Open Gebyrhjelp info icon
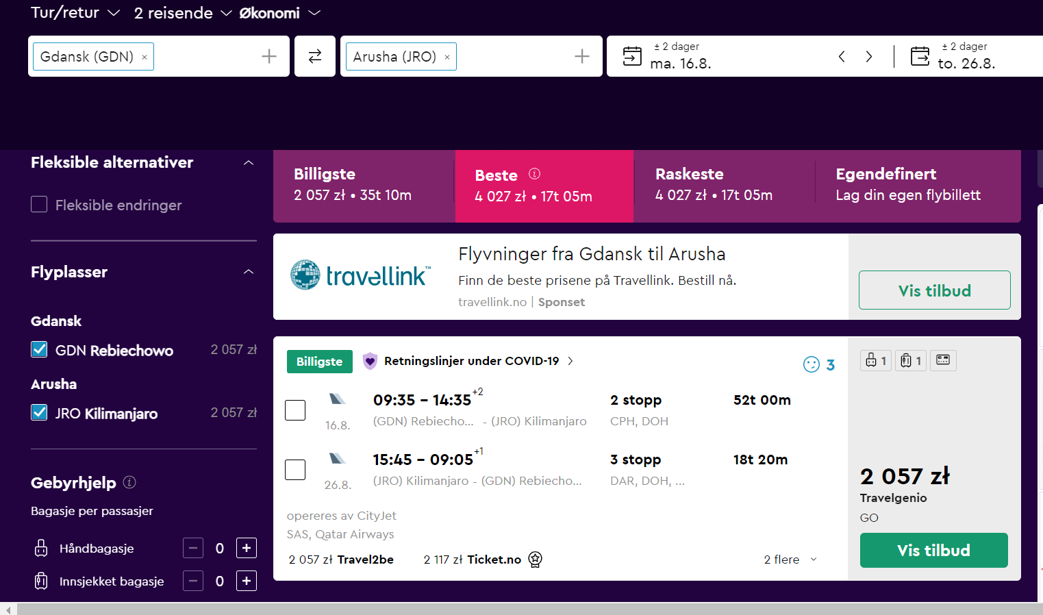The image size is (1043, 615). coord(129,482)
